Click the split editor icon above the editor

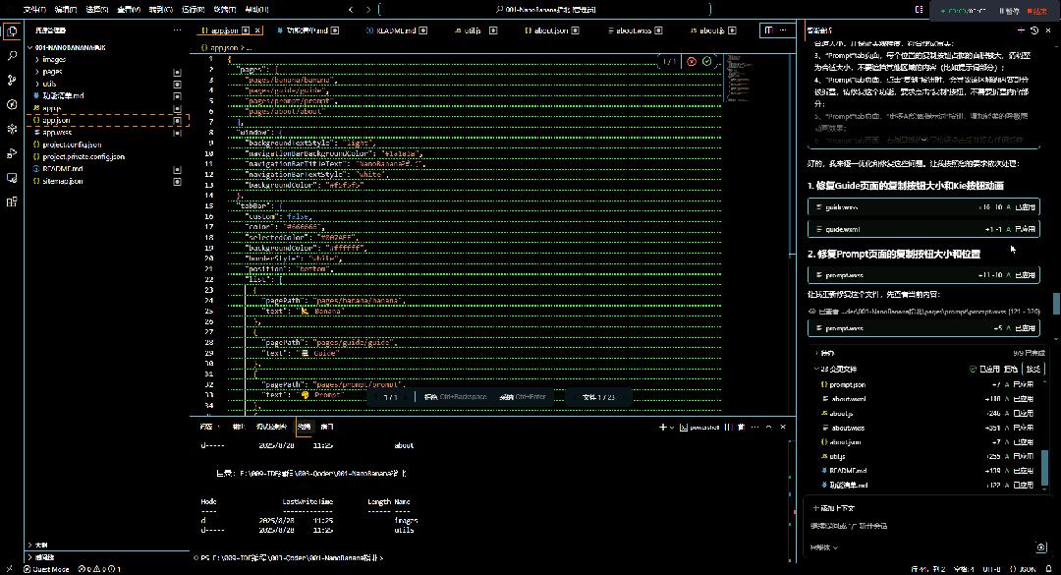[766, 30]
